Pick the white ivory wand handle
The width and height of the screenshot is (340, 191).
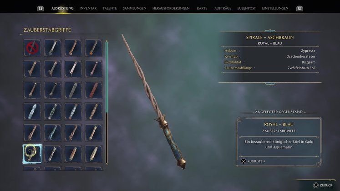coord(73,69)
